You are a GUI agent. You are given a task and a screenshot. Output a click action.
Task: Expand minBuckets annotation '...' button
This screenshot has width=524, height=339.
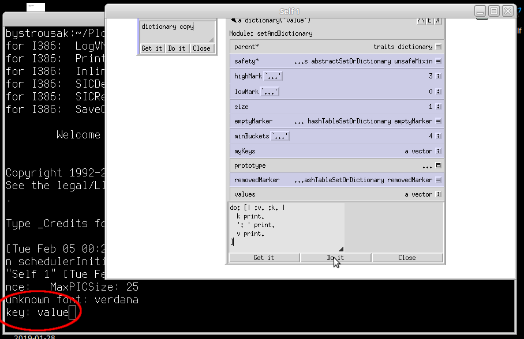280,136
